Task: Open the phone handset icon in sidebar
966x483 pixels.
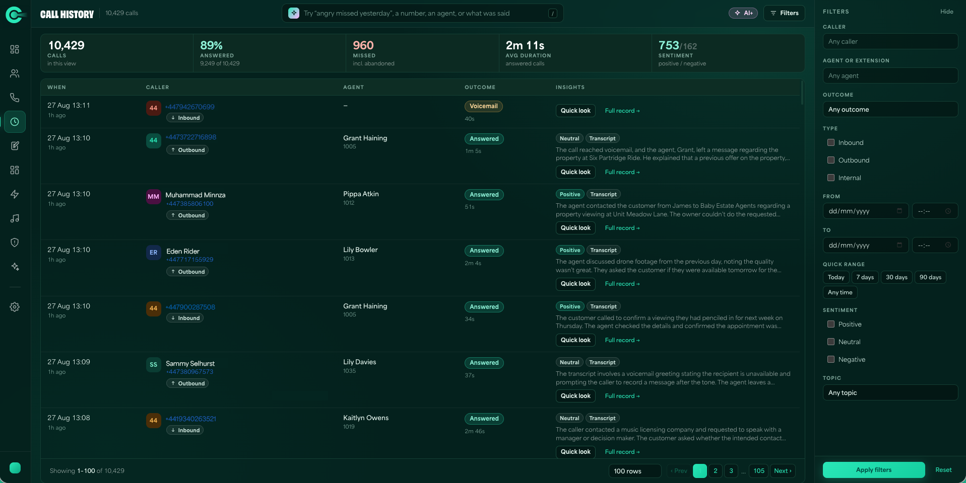Action: pyautogui.click(x=15, y=98)
